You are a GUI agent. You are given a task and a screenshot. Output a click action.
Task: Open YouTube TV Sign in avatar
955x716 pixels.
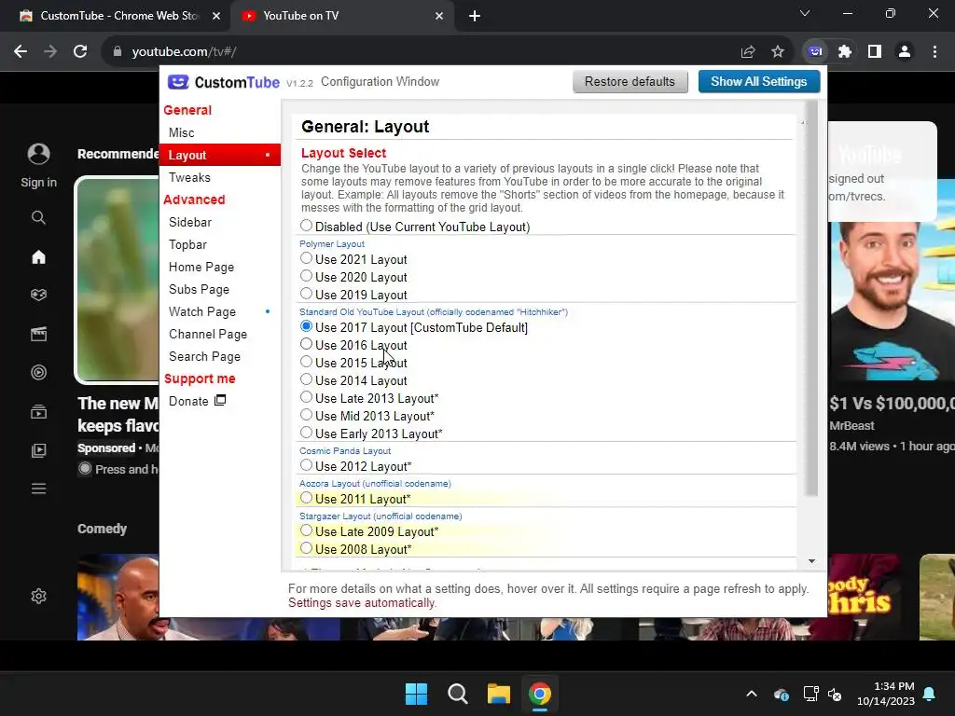pos(38,154)
